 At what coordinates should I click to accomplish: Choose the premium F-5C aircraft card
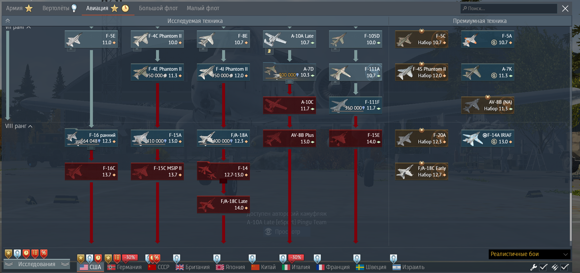pos(422,39)
